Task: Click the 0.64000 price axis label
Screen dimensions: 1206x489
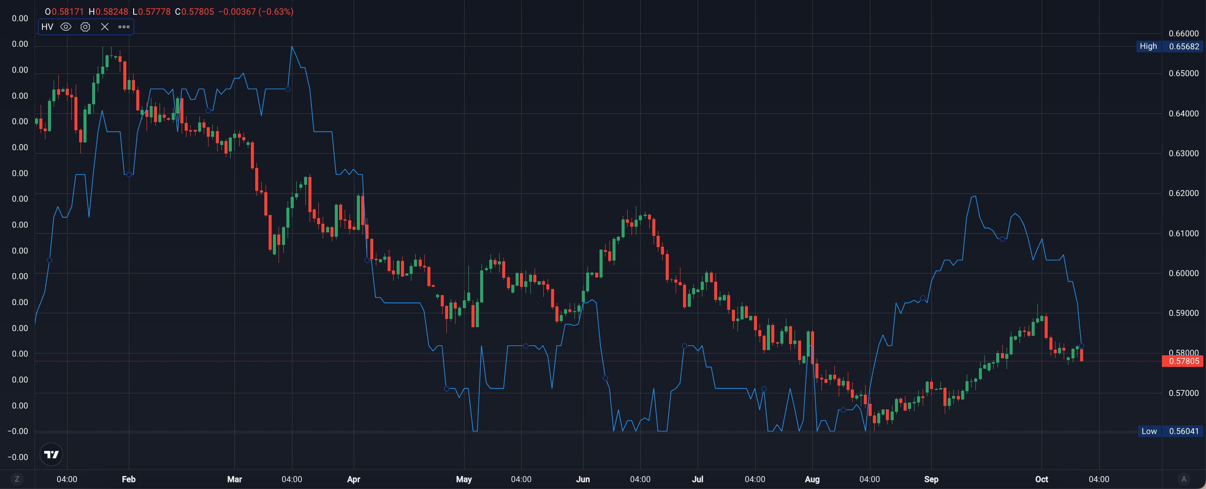Action: [1183, 113]
